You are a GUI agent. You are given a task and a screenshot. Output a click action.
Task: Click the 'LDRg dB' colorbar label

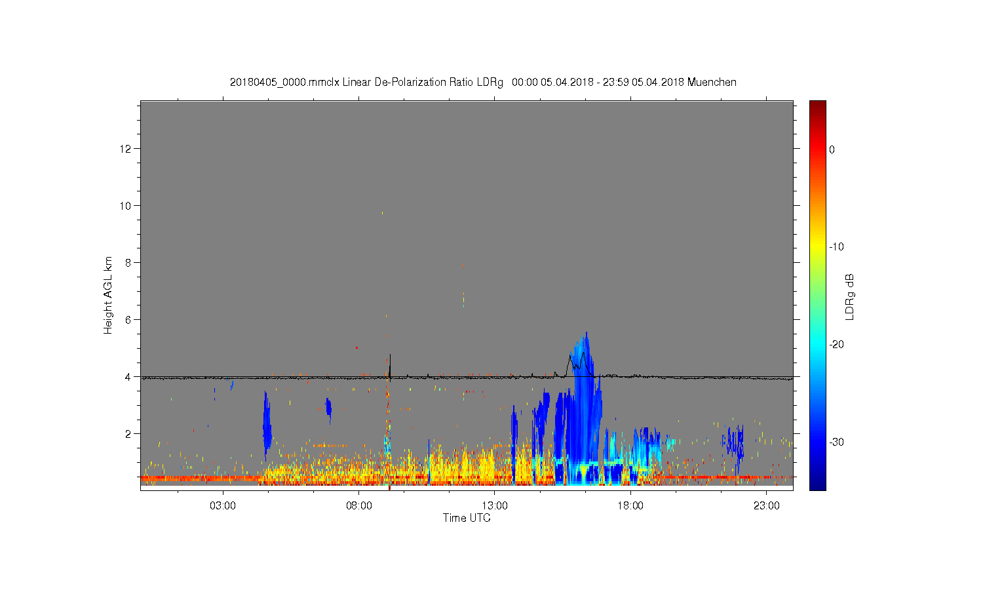[850, 296]
